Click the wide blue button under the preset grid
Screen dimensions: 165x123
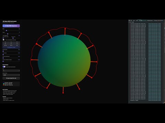[11, 47]
